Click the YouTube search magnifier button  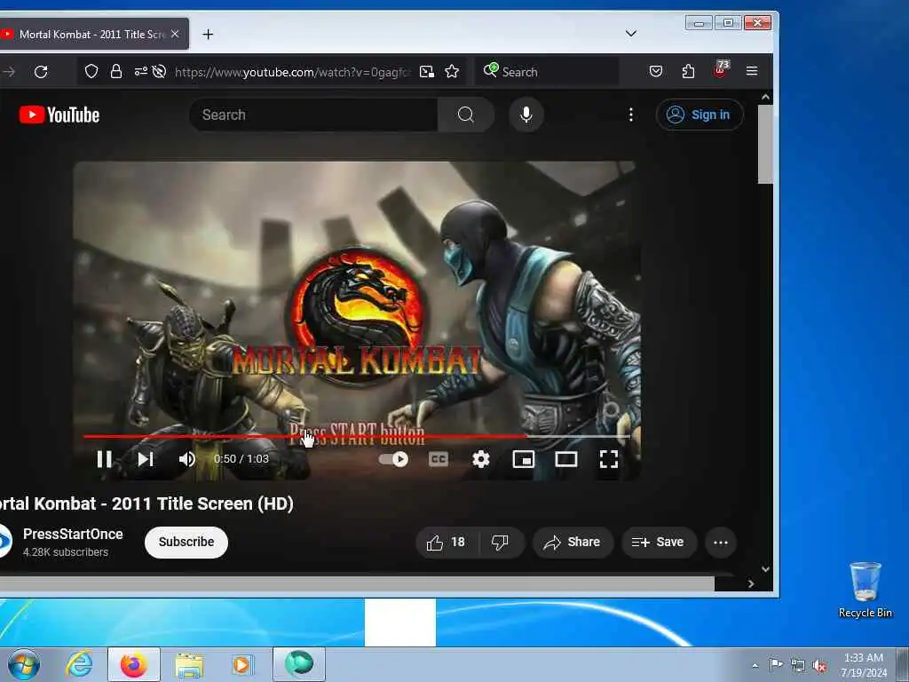tap(465, 115)
